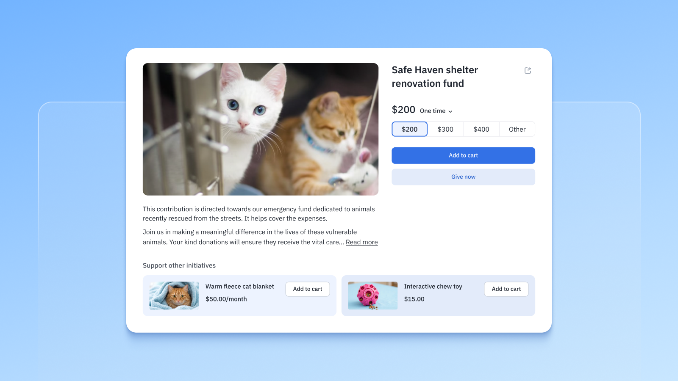
Task: Click the main kittens photo
Action: point(260,129)
